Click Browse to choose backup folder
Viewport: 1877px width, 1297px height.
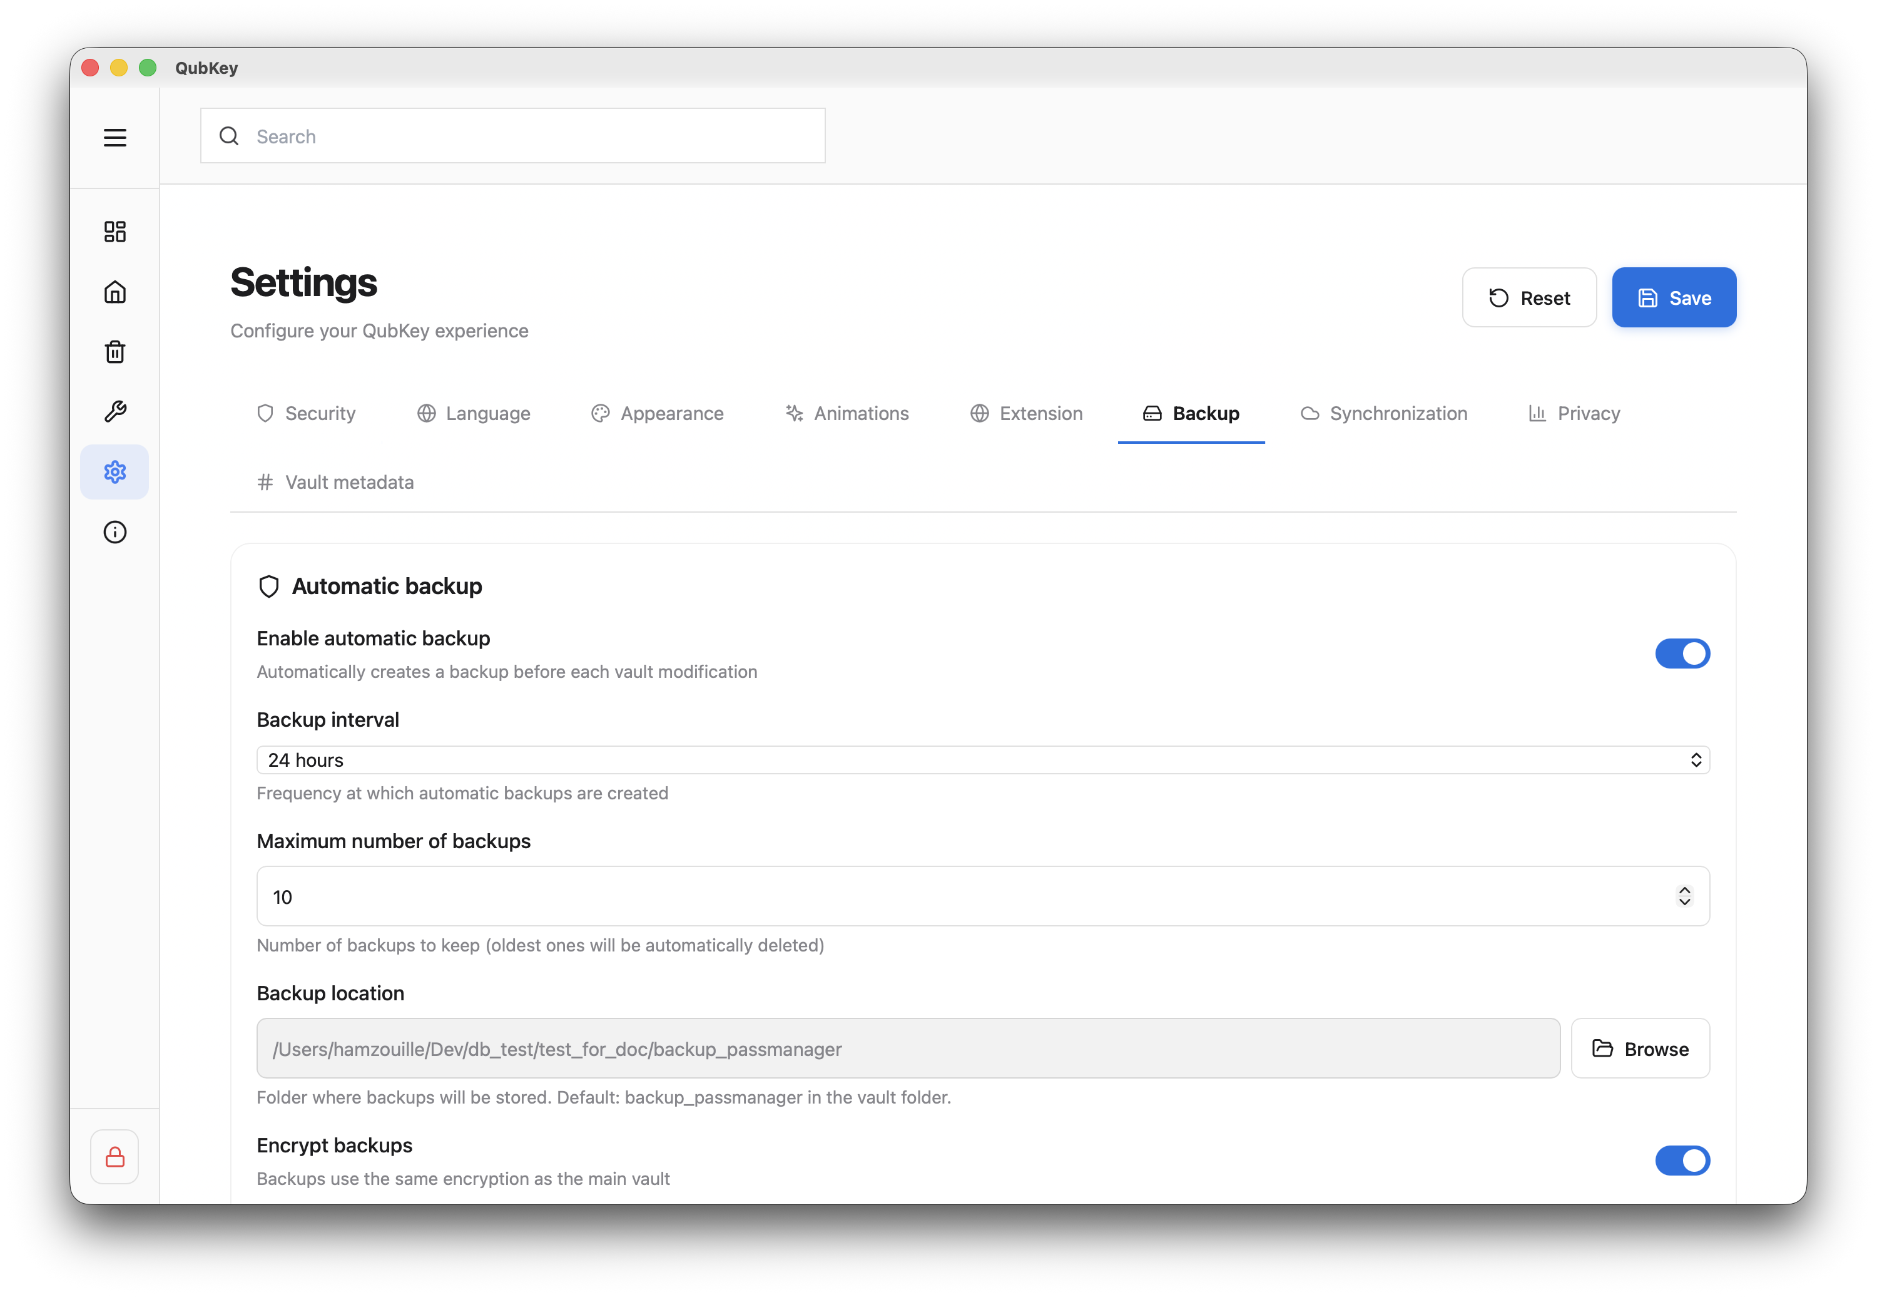[1640, 1048]
